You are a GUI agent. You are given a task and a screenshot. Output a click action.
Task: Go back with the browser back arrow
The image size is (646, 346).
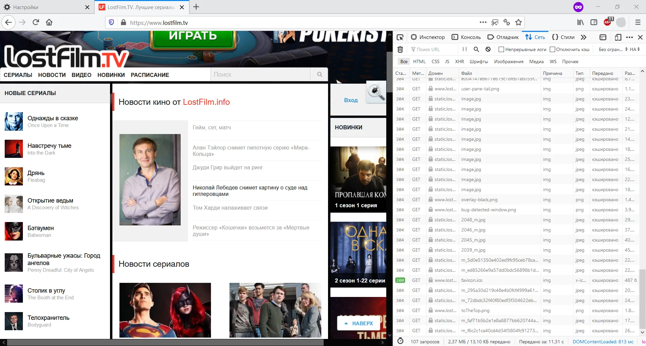(x=9, y=23)
